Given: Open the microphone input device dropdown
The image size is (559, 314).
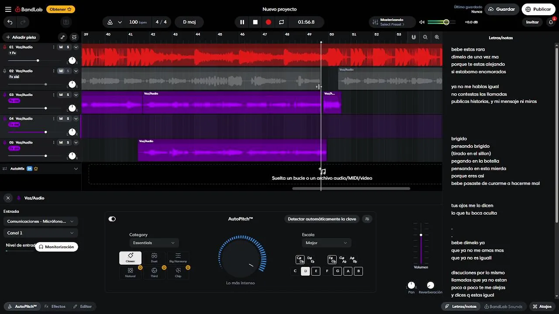Looking at the screenshot, I should click(41, 222).
